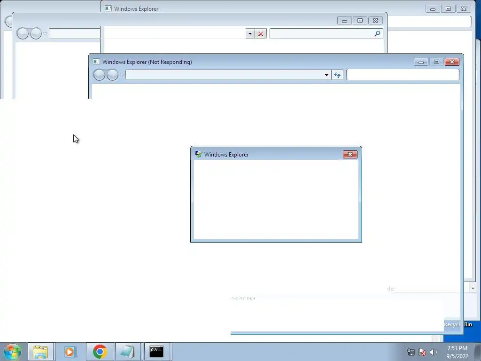
Task: Open the volume speaker tray icon
Action: pos(433,352)
